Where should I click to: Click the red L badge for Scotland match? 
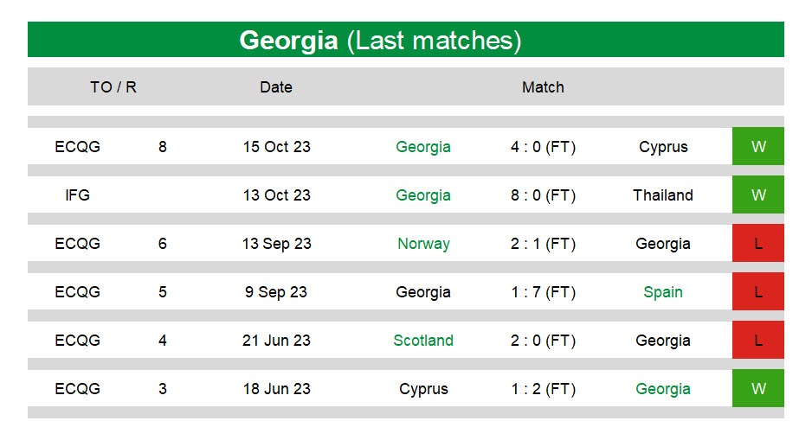click(757, 341)
